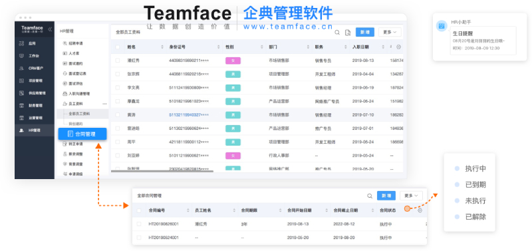The image size is (532, 251).
Task: Open 更多 dropdown in contract panel
Action: (x=411, y=196)
